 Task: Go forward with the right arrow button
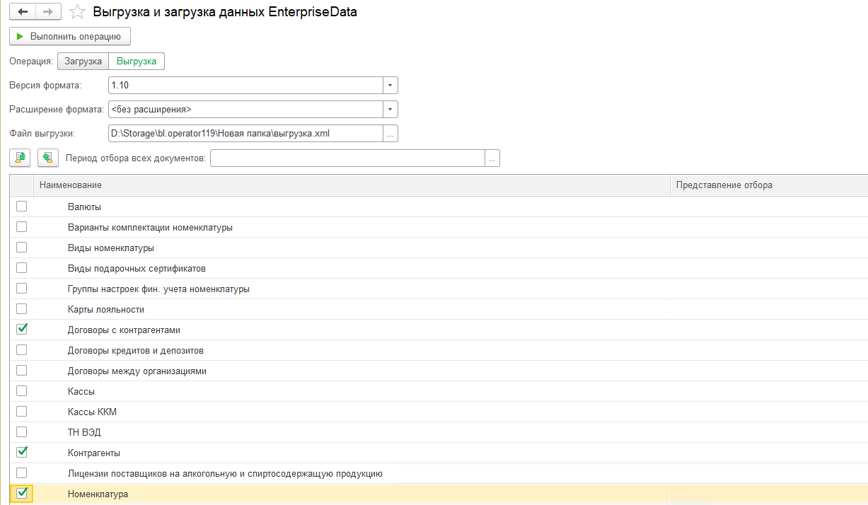pos(48,12)
